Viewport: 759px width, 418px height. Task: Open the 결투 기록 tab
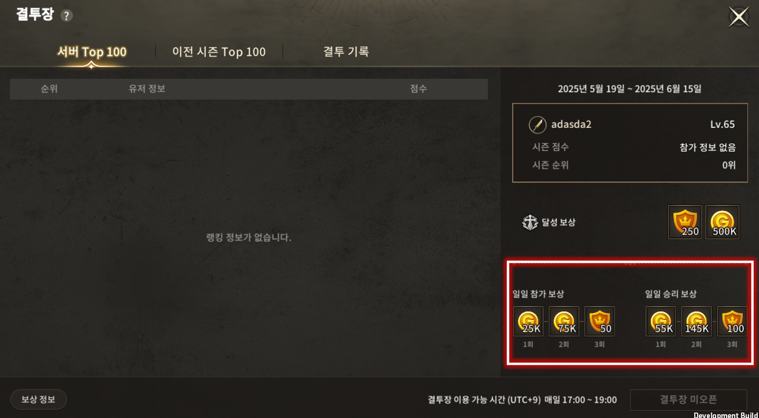(x=346, y=52)
